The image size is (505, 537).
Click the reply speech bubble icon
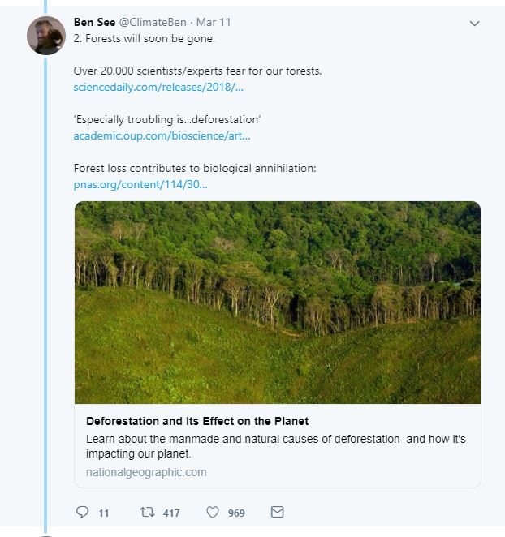coord(82,512)
